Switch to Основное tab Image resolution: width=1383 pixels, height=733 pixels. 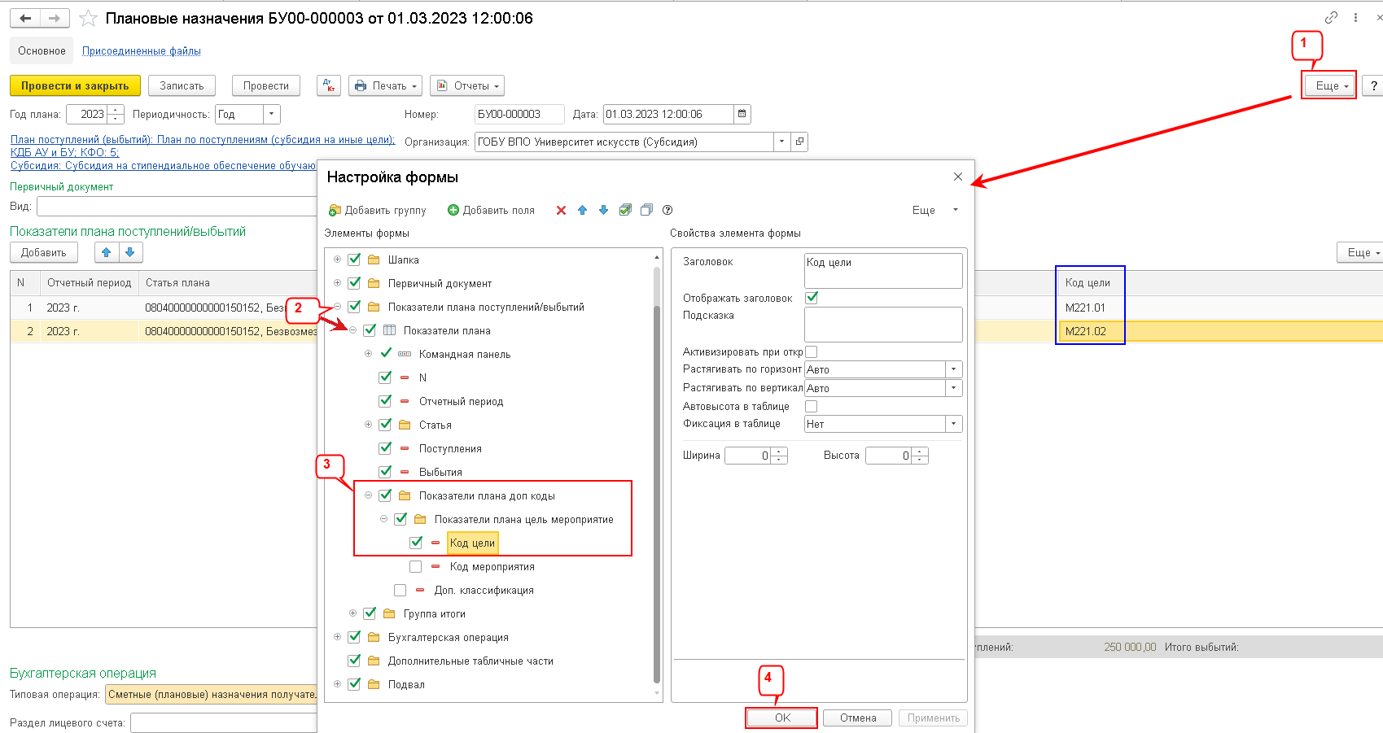(42, 50)
